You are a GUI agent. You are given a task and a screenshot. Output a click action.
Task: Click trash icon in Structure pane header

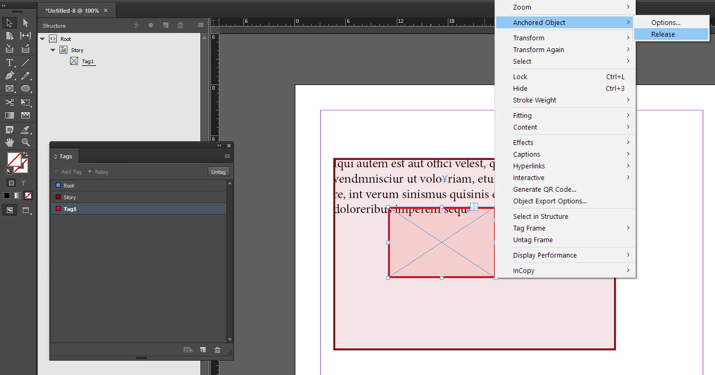180,25
